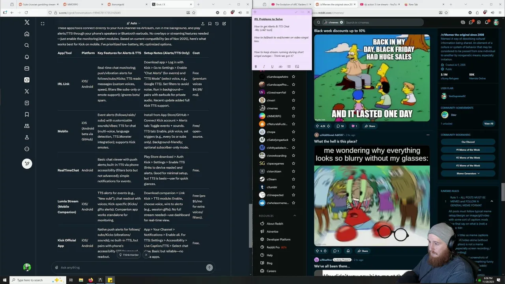Expand the Meme Generators dropdown
Viewport: 505px width, 284px height.
[468, 174]
